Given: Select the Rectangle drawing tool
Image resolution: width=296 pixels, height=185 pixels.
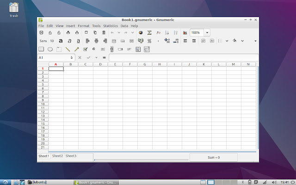Looking at the screenshot, I should pyautogui.click(x=41, y=49).
